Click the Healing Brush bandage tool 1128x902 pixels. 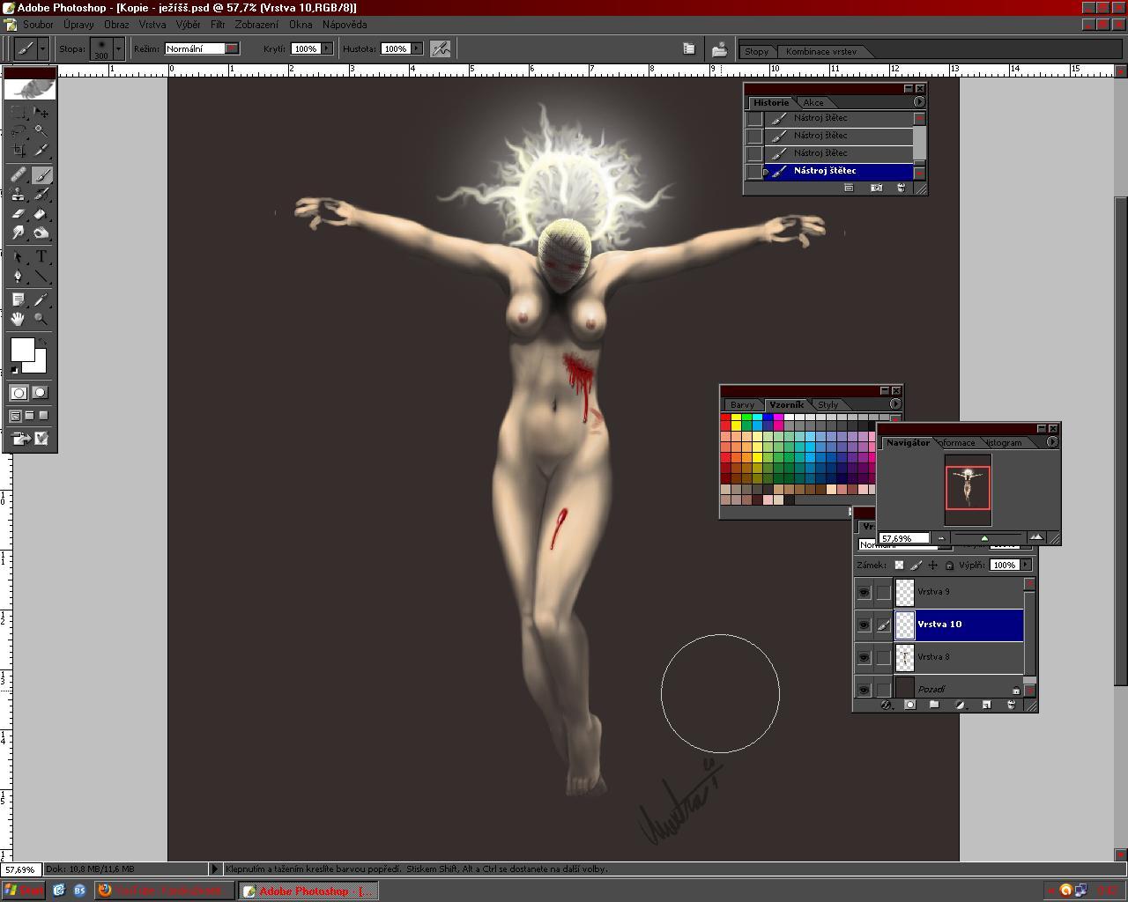coord(19,175)
